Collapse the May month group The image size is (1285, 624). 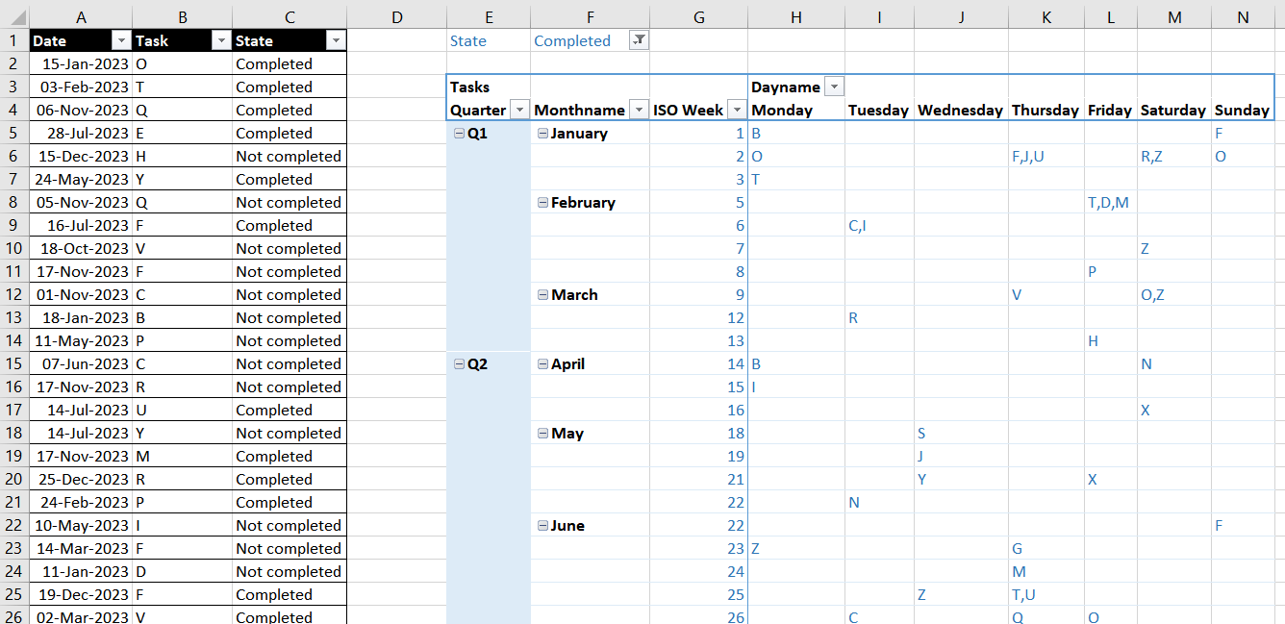pyautogui.click(x=542, y=434)
